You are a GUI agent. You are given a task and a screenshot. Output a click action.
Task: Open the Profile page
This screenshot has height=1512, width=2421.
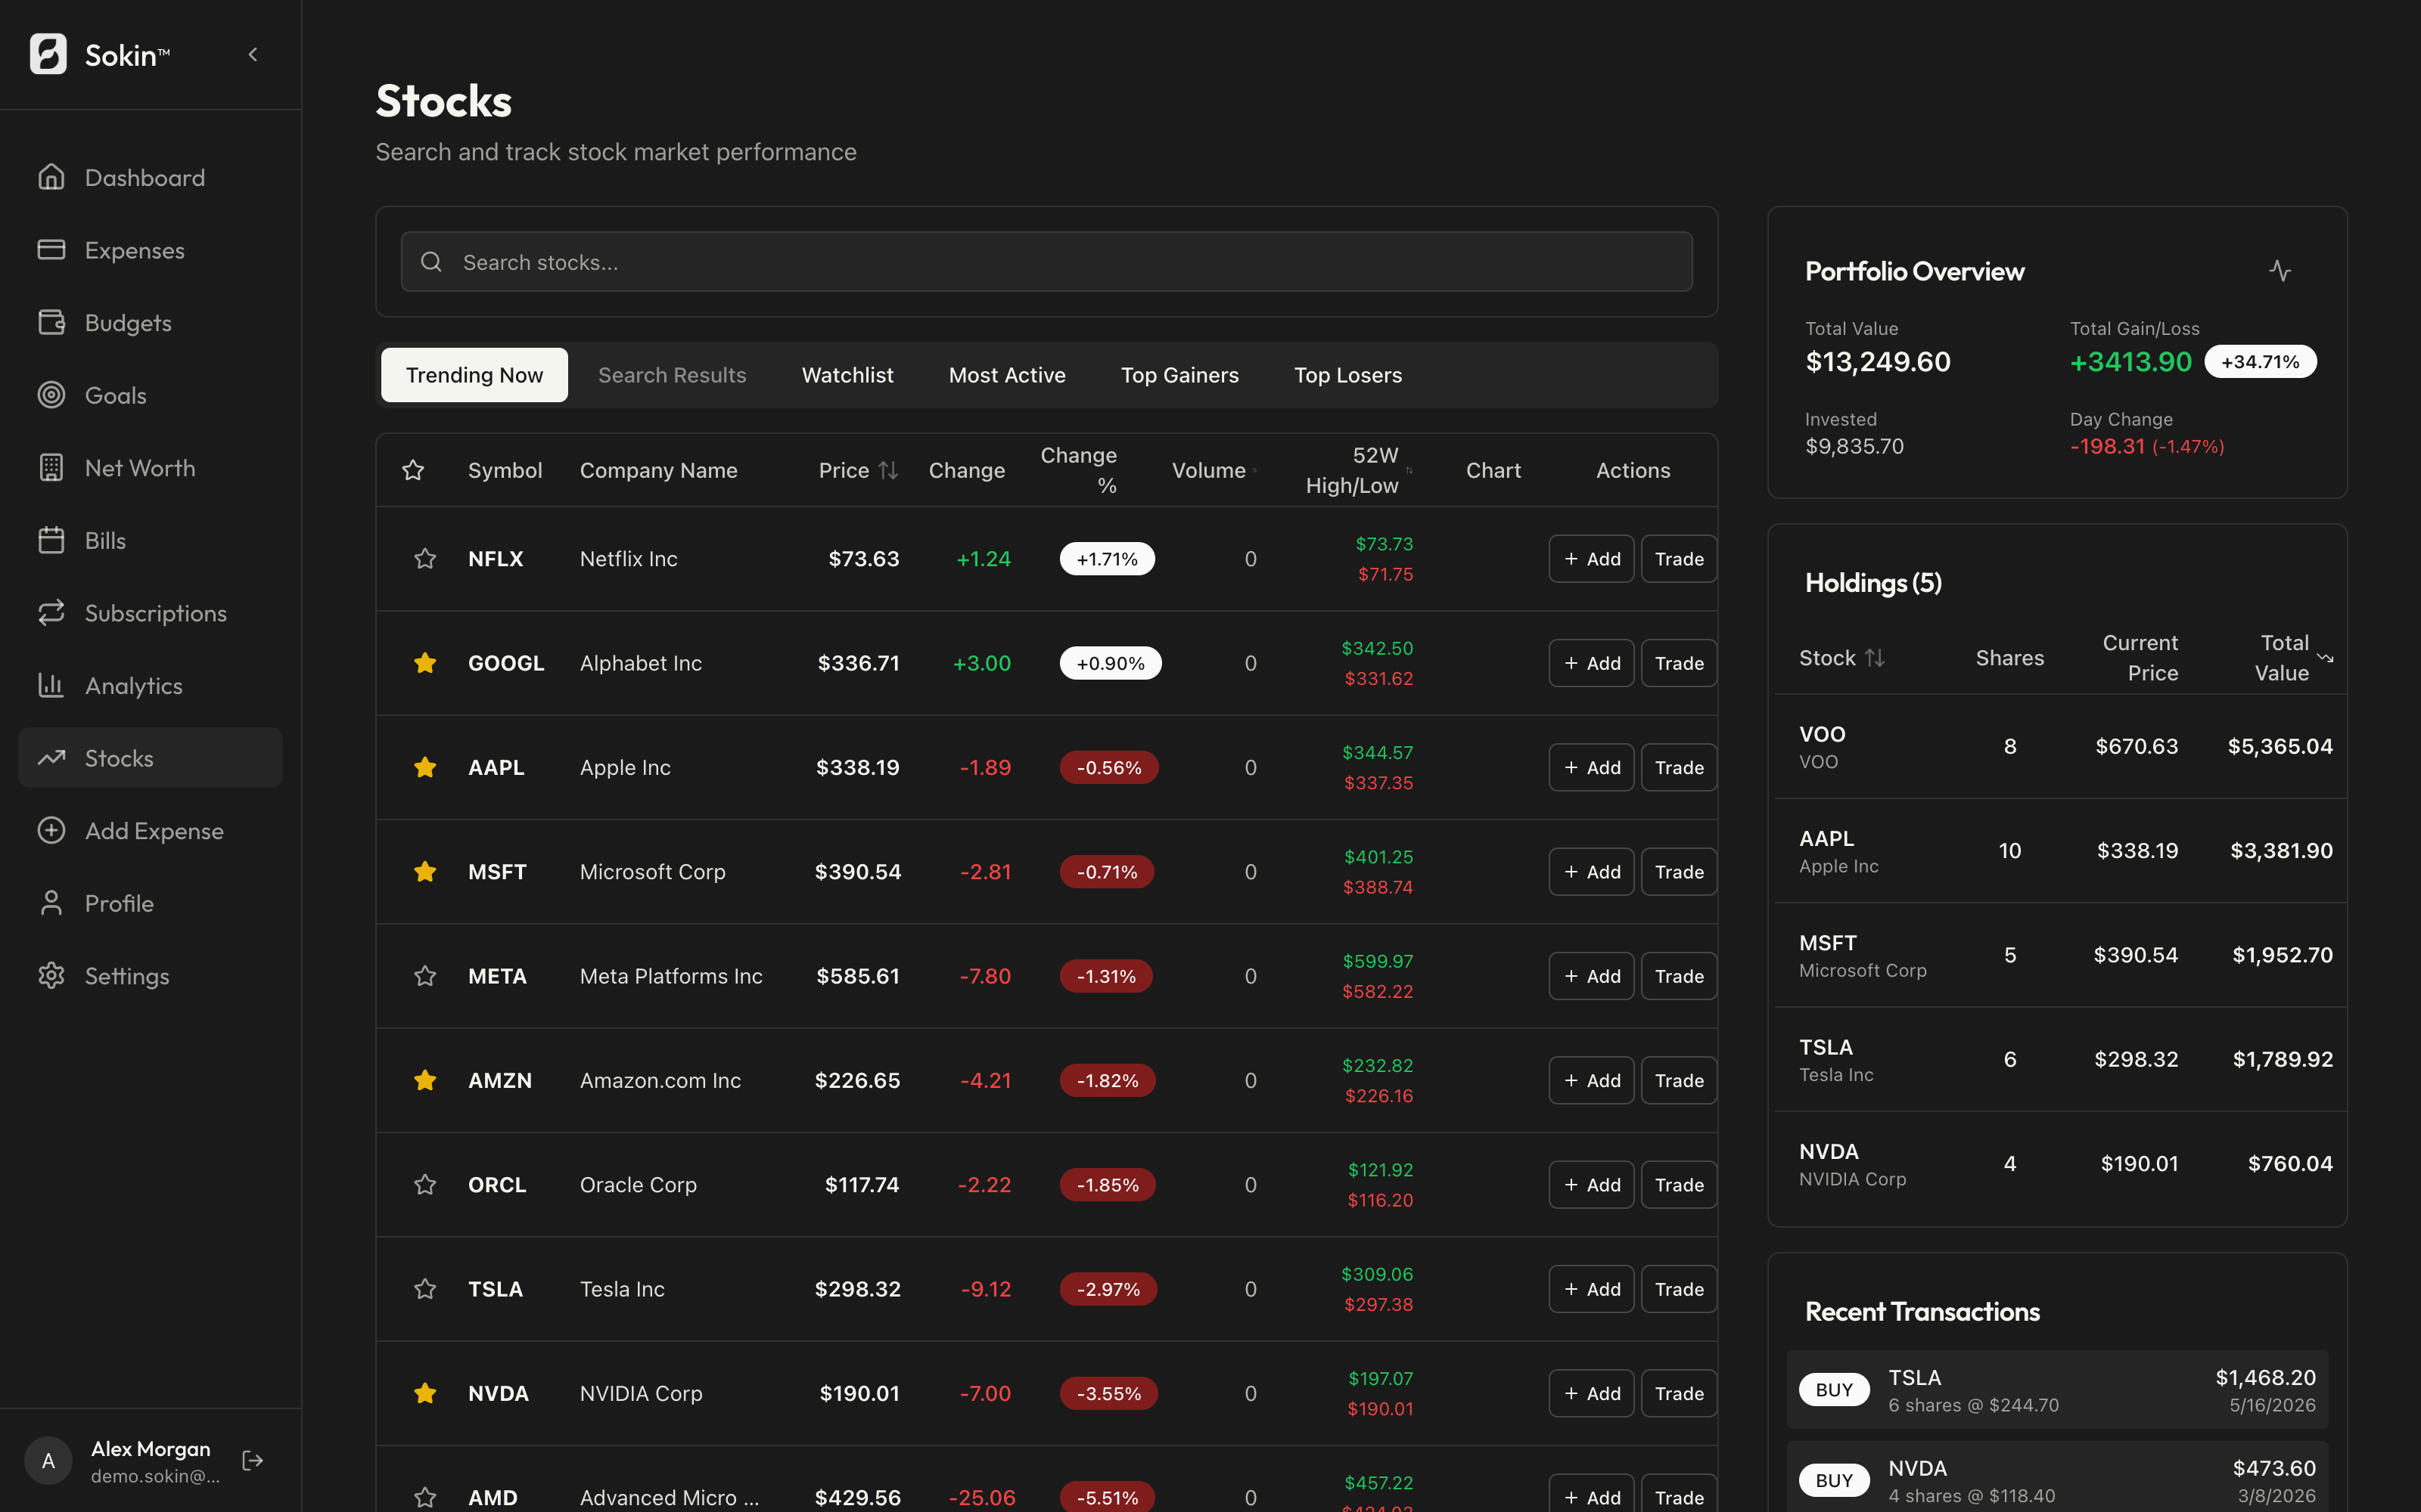[x=150, y=903]
